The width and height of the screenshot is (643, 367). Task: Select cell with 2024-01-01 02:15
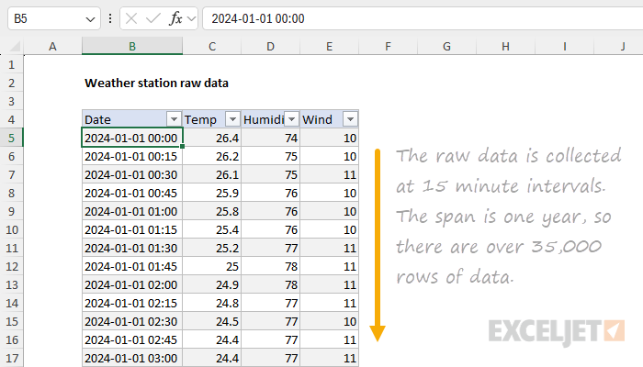132,303
